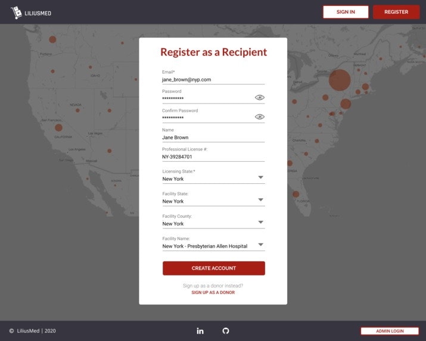This screenshot has width=426, height=341.
Task: Toggle visibility of Confirm Password field
Action: pyautogui.click(x=259, y=117)
